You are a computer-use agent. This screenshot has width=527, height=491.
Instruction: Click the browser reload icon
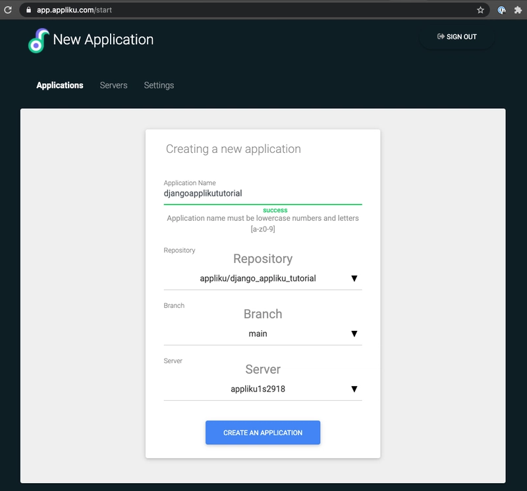[x=8, y=10]
